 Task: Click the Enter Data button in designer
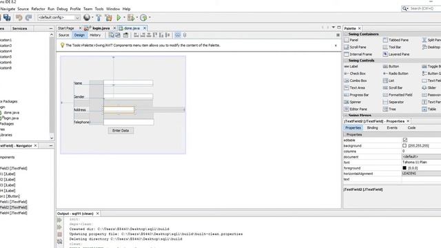click(121, 130)
